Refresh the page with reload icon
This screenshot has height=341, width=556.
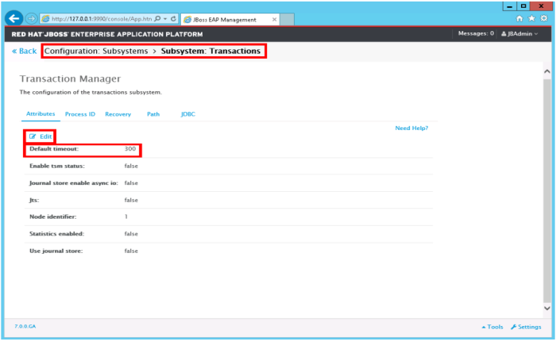pyautogui.click(x=173, y=19)
